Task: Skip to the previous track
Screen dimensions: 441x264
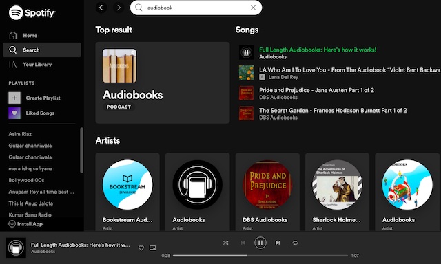Action: click(243, 243)
